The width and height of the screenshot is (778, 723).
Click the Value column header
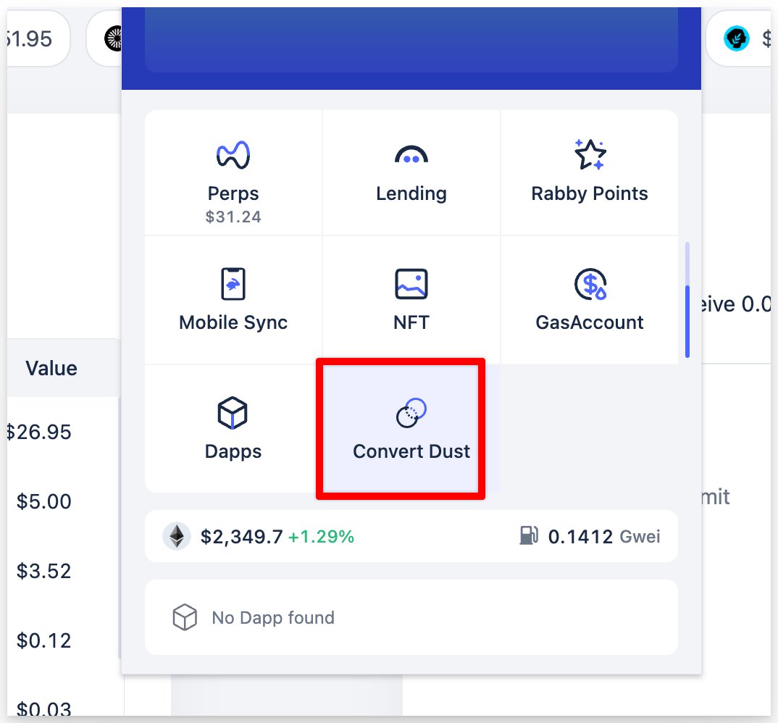click(51, 368)
